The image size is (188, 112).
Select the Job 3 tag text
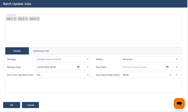pyautogui.click(x=21, y=19)
